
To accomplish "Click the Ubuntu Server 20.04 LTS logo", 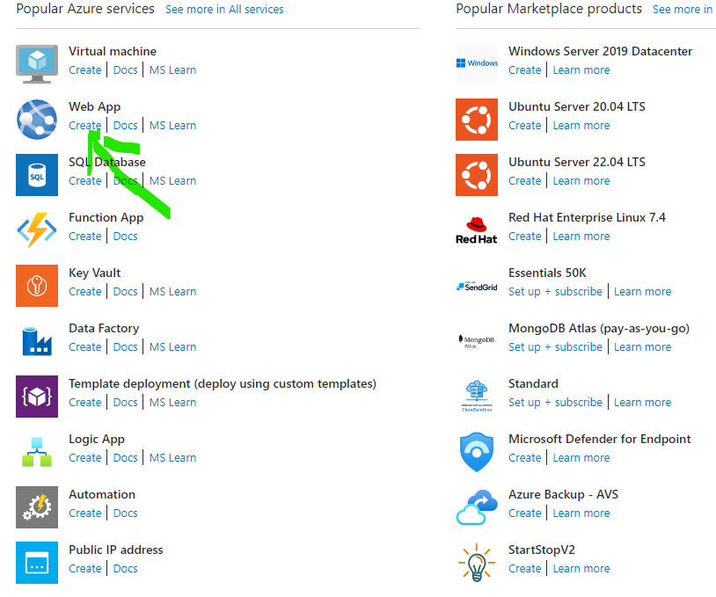I will click(x=477, y=120).
